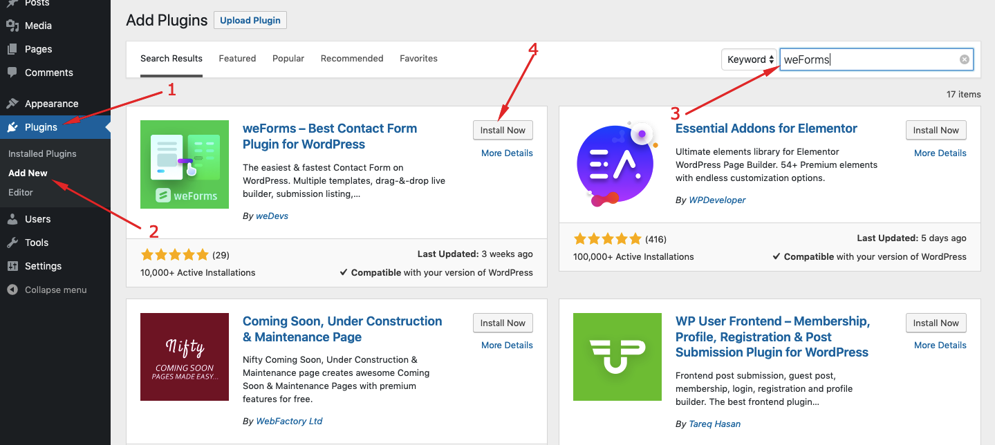Click the Media icon in sidebar
Image resolution: width=995 pixels, height=445 pixels.
point(12,26)
